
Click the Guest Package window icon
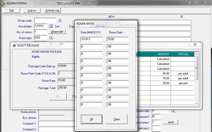[x=14, y=46]
